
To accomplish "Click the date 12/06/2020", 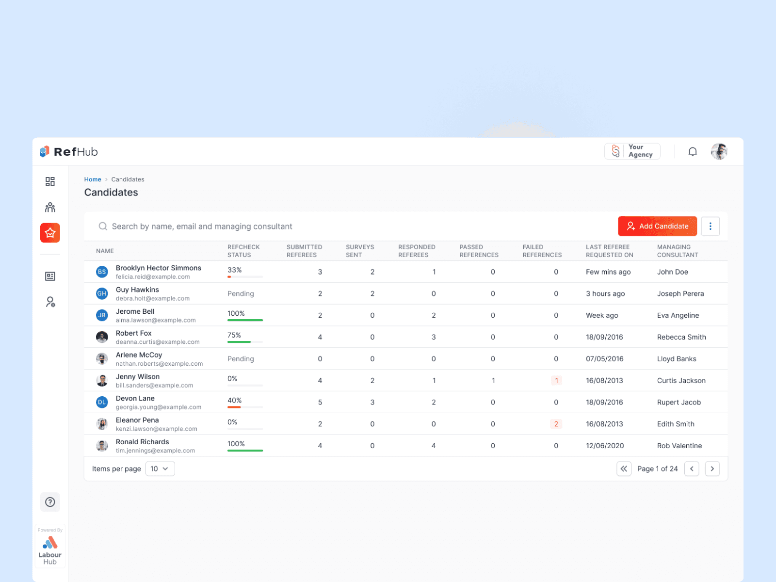I will [605, 446].
